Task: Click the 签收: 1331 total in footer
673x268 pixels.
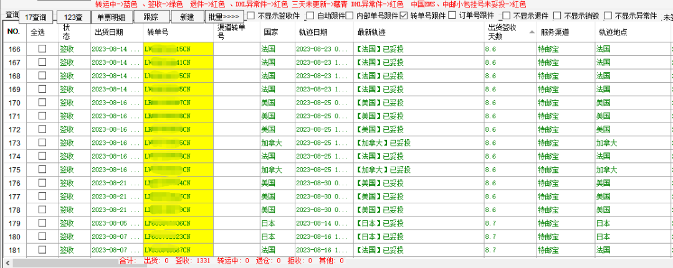Action: 193,261
